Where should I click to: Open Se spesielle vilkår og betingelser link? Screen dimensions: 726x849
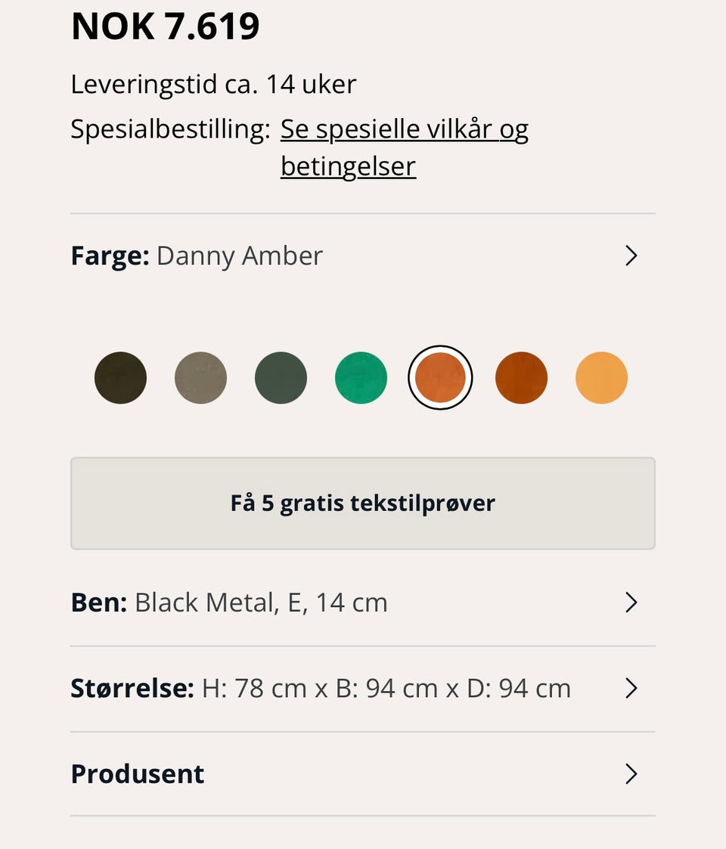404,147
